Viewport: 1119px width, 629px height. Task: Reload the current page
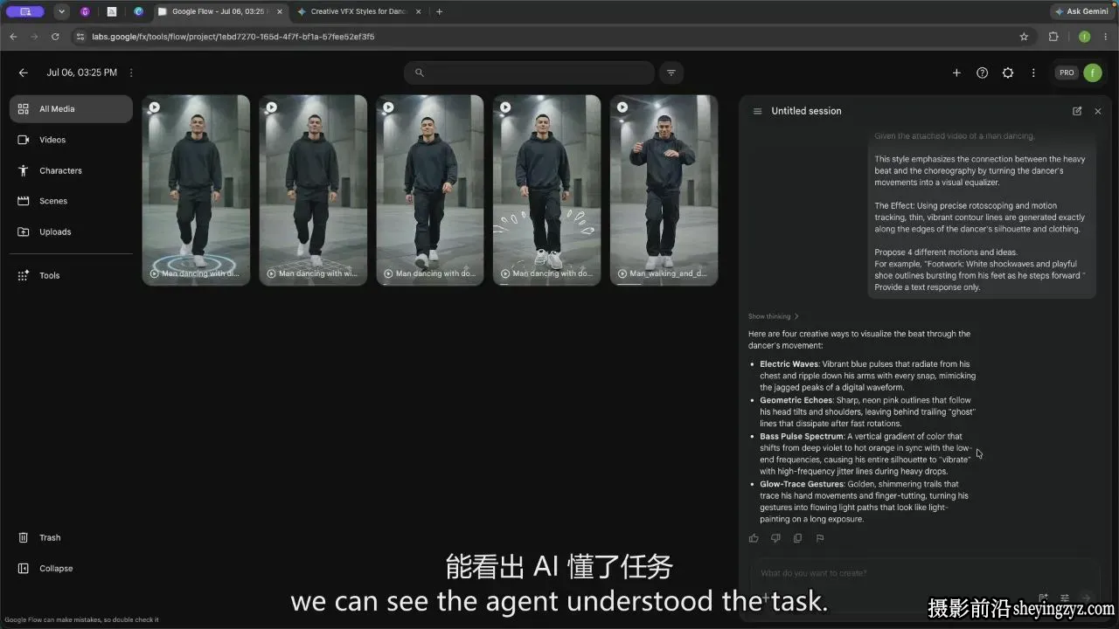pyautogui.click(x=55, y=37)
